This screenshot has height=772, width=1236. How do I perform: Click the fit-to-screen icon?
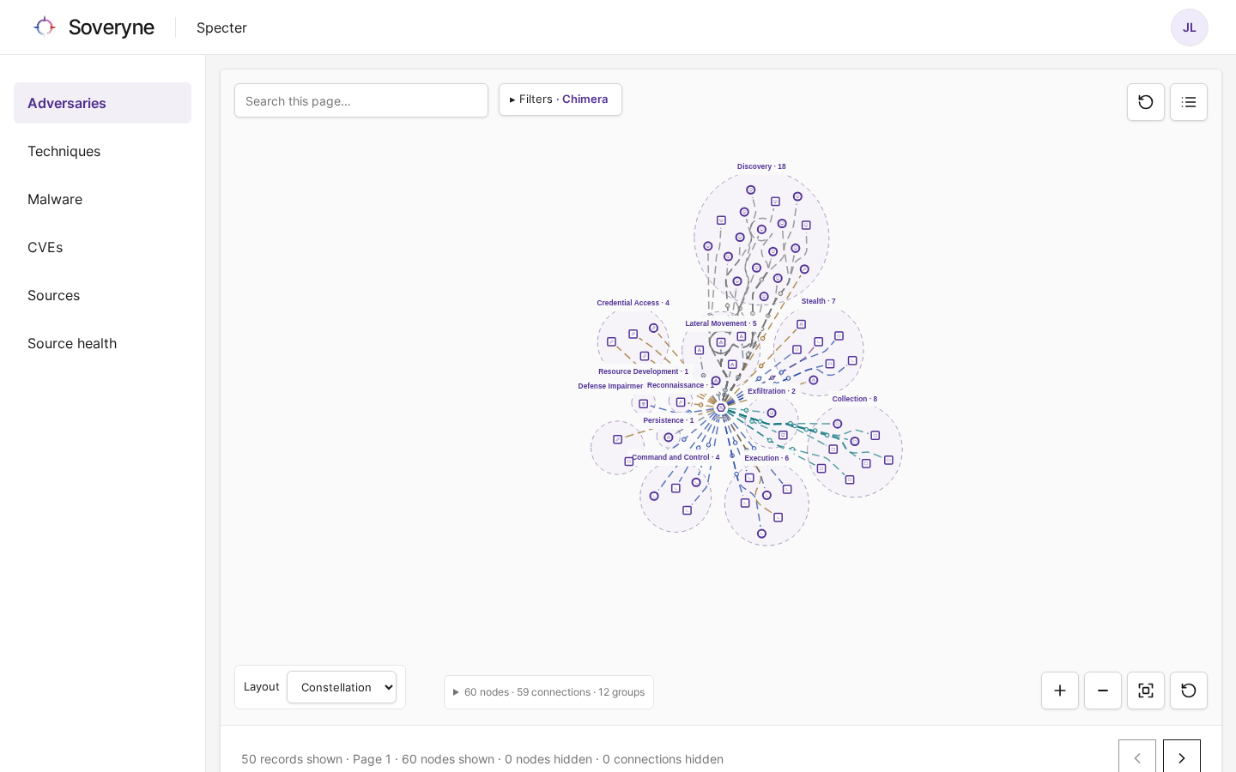1146,691
